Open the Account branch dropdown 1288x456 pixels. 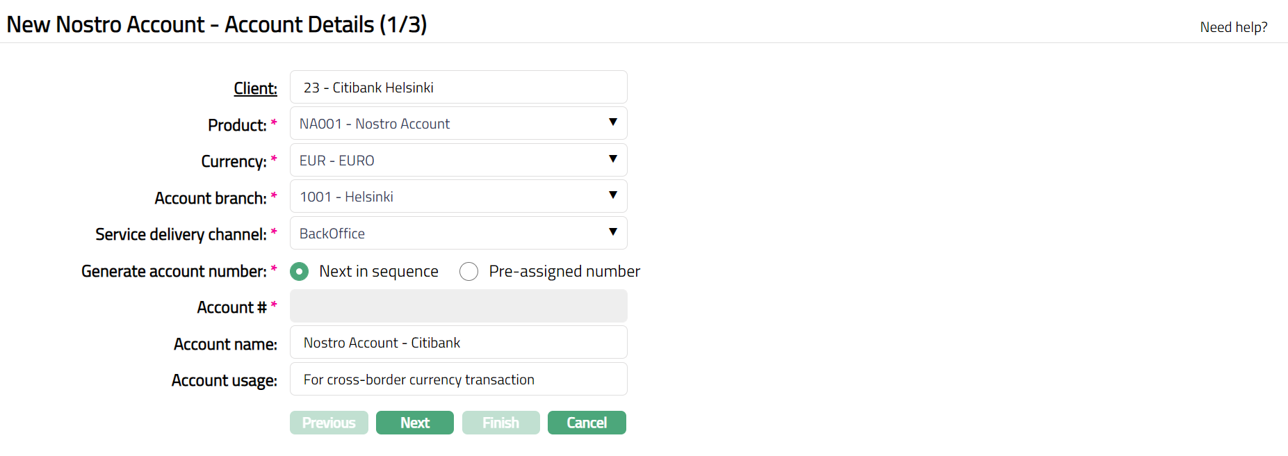coord(457,197)
